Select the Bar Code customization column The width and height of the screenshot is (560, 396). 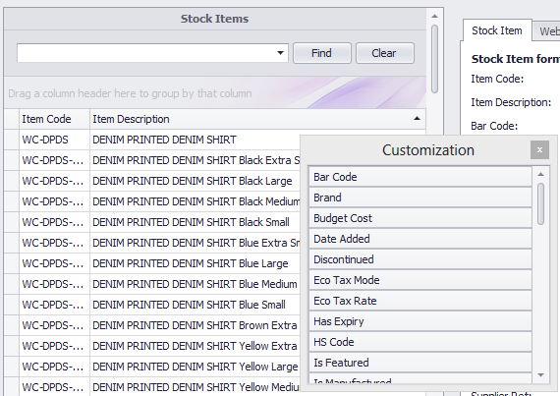click(420, 177)
